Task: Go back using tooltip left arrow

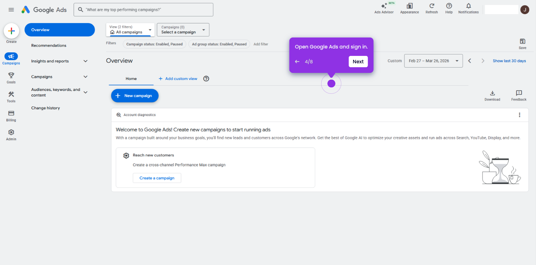Action: (x=297, y=62)
